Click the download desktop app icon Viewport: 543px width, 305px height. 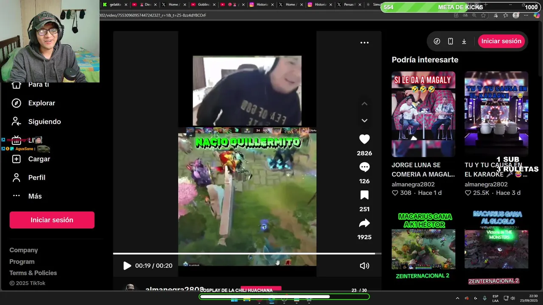point(464,41)
